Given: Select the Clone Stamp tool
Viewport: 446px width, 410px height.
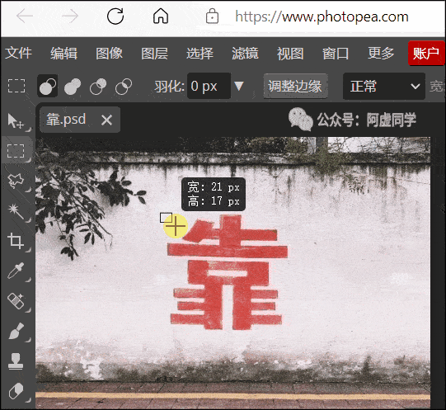Looking at the screenshot, I should point(16,361).
